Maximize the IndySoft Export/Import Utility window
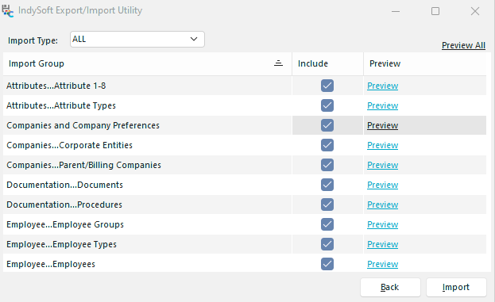The height and width of the screenshot is (302, 495). coord(435,11)
